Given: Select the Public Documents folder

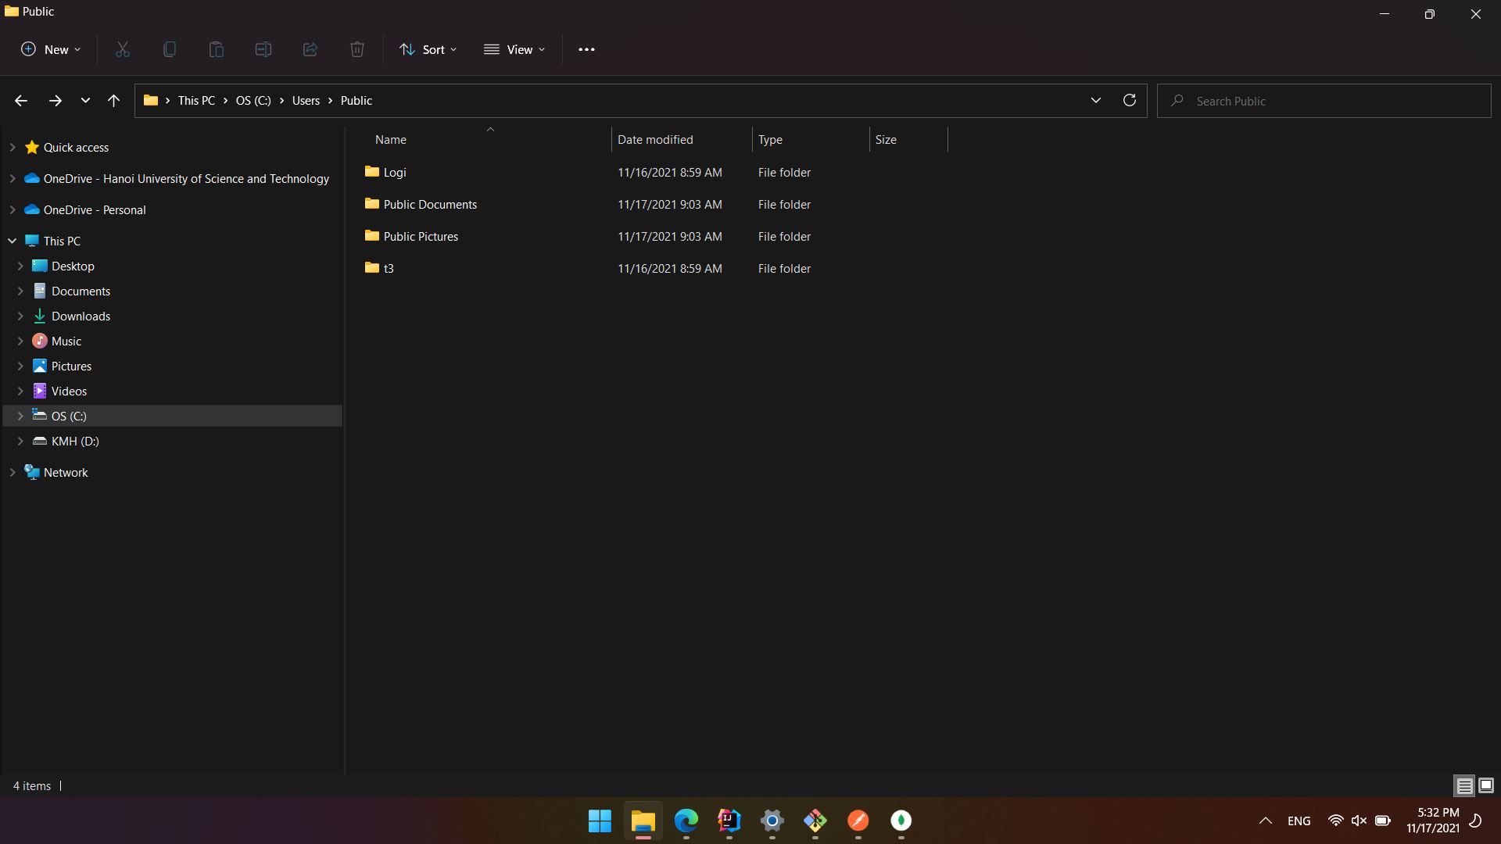Looking at the screenshot, I should (x=431, y=204).
